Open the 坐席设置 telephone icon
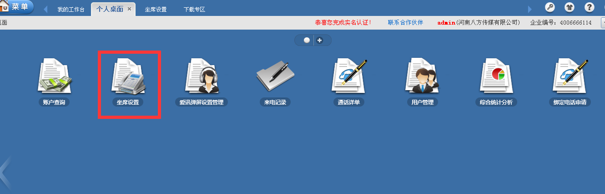 128,77
